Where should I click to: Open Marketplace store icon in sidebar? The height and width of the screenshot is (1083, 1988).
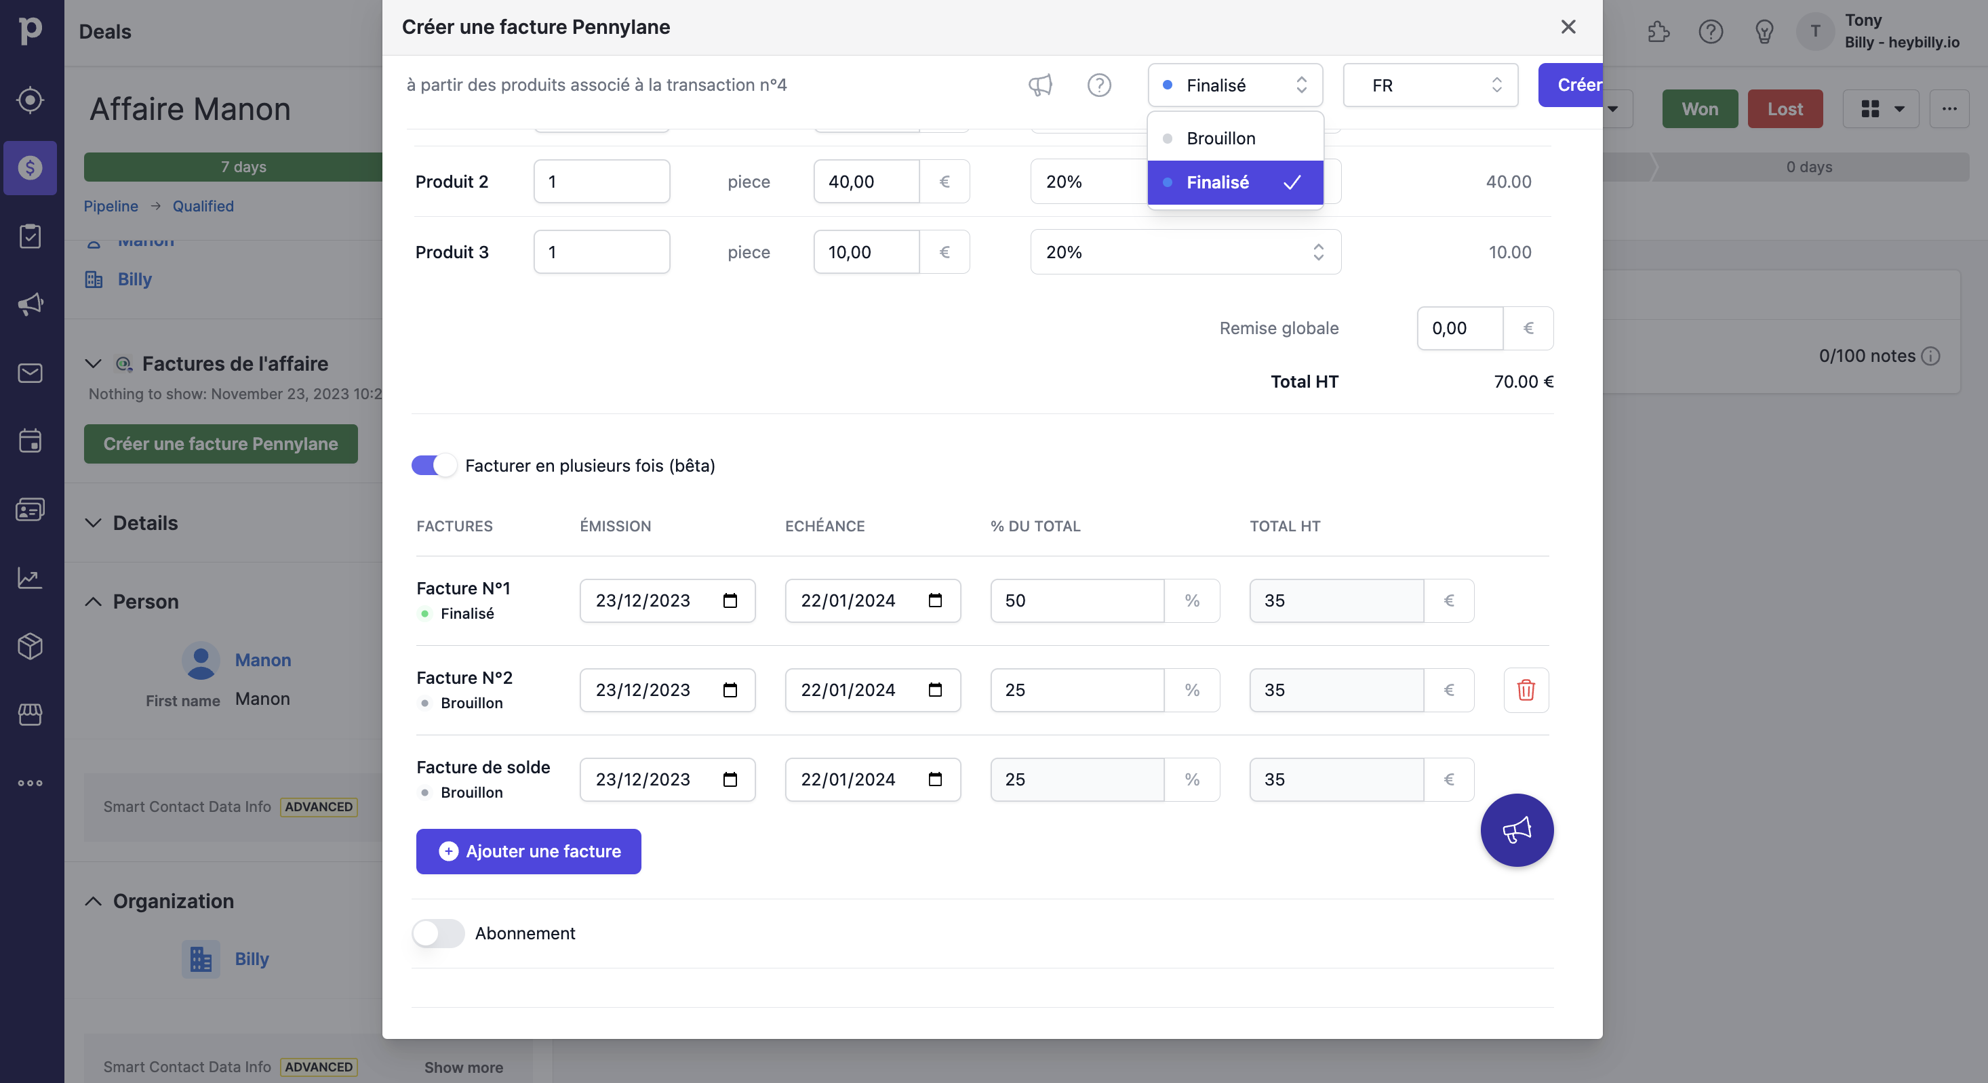click(30, 714)
